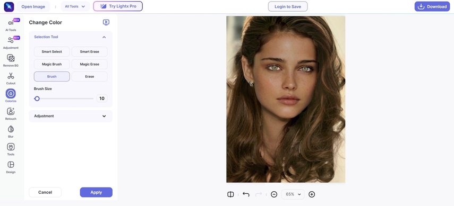Screen dimensions: 454x206
Task: Open the 65% zoom level dropdown
Action: click(x=293, y=194)
